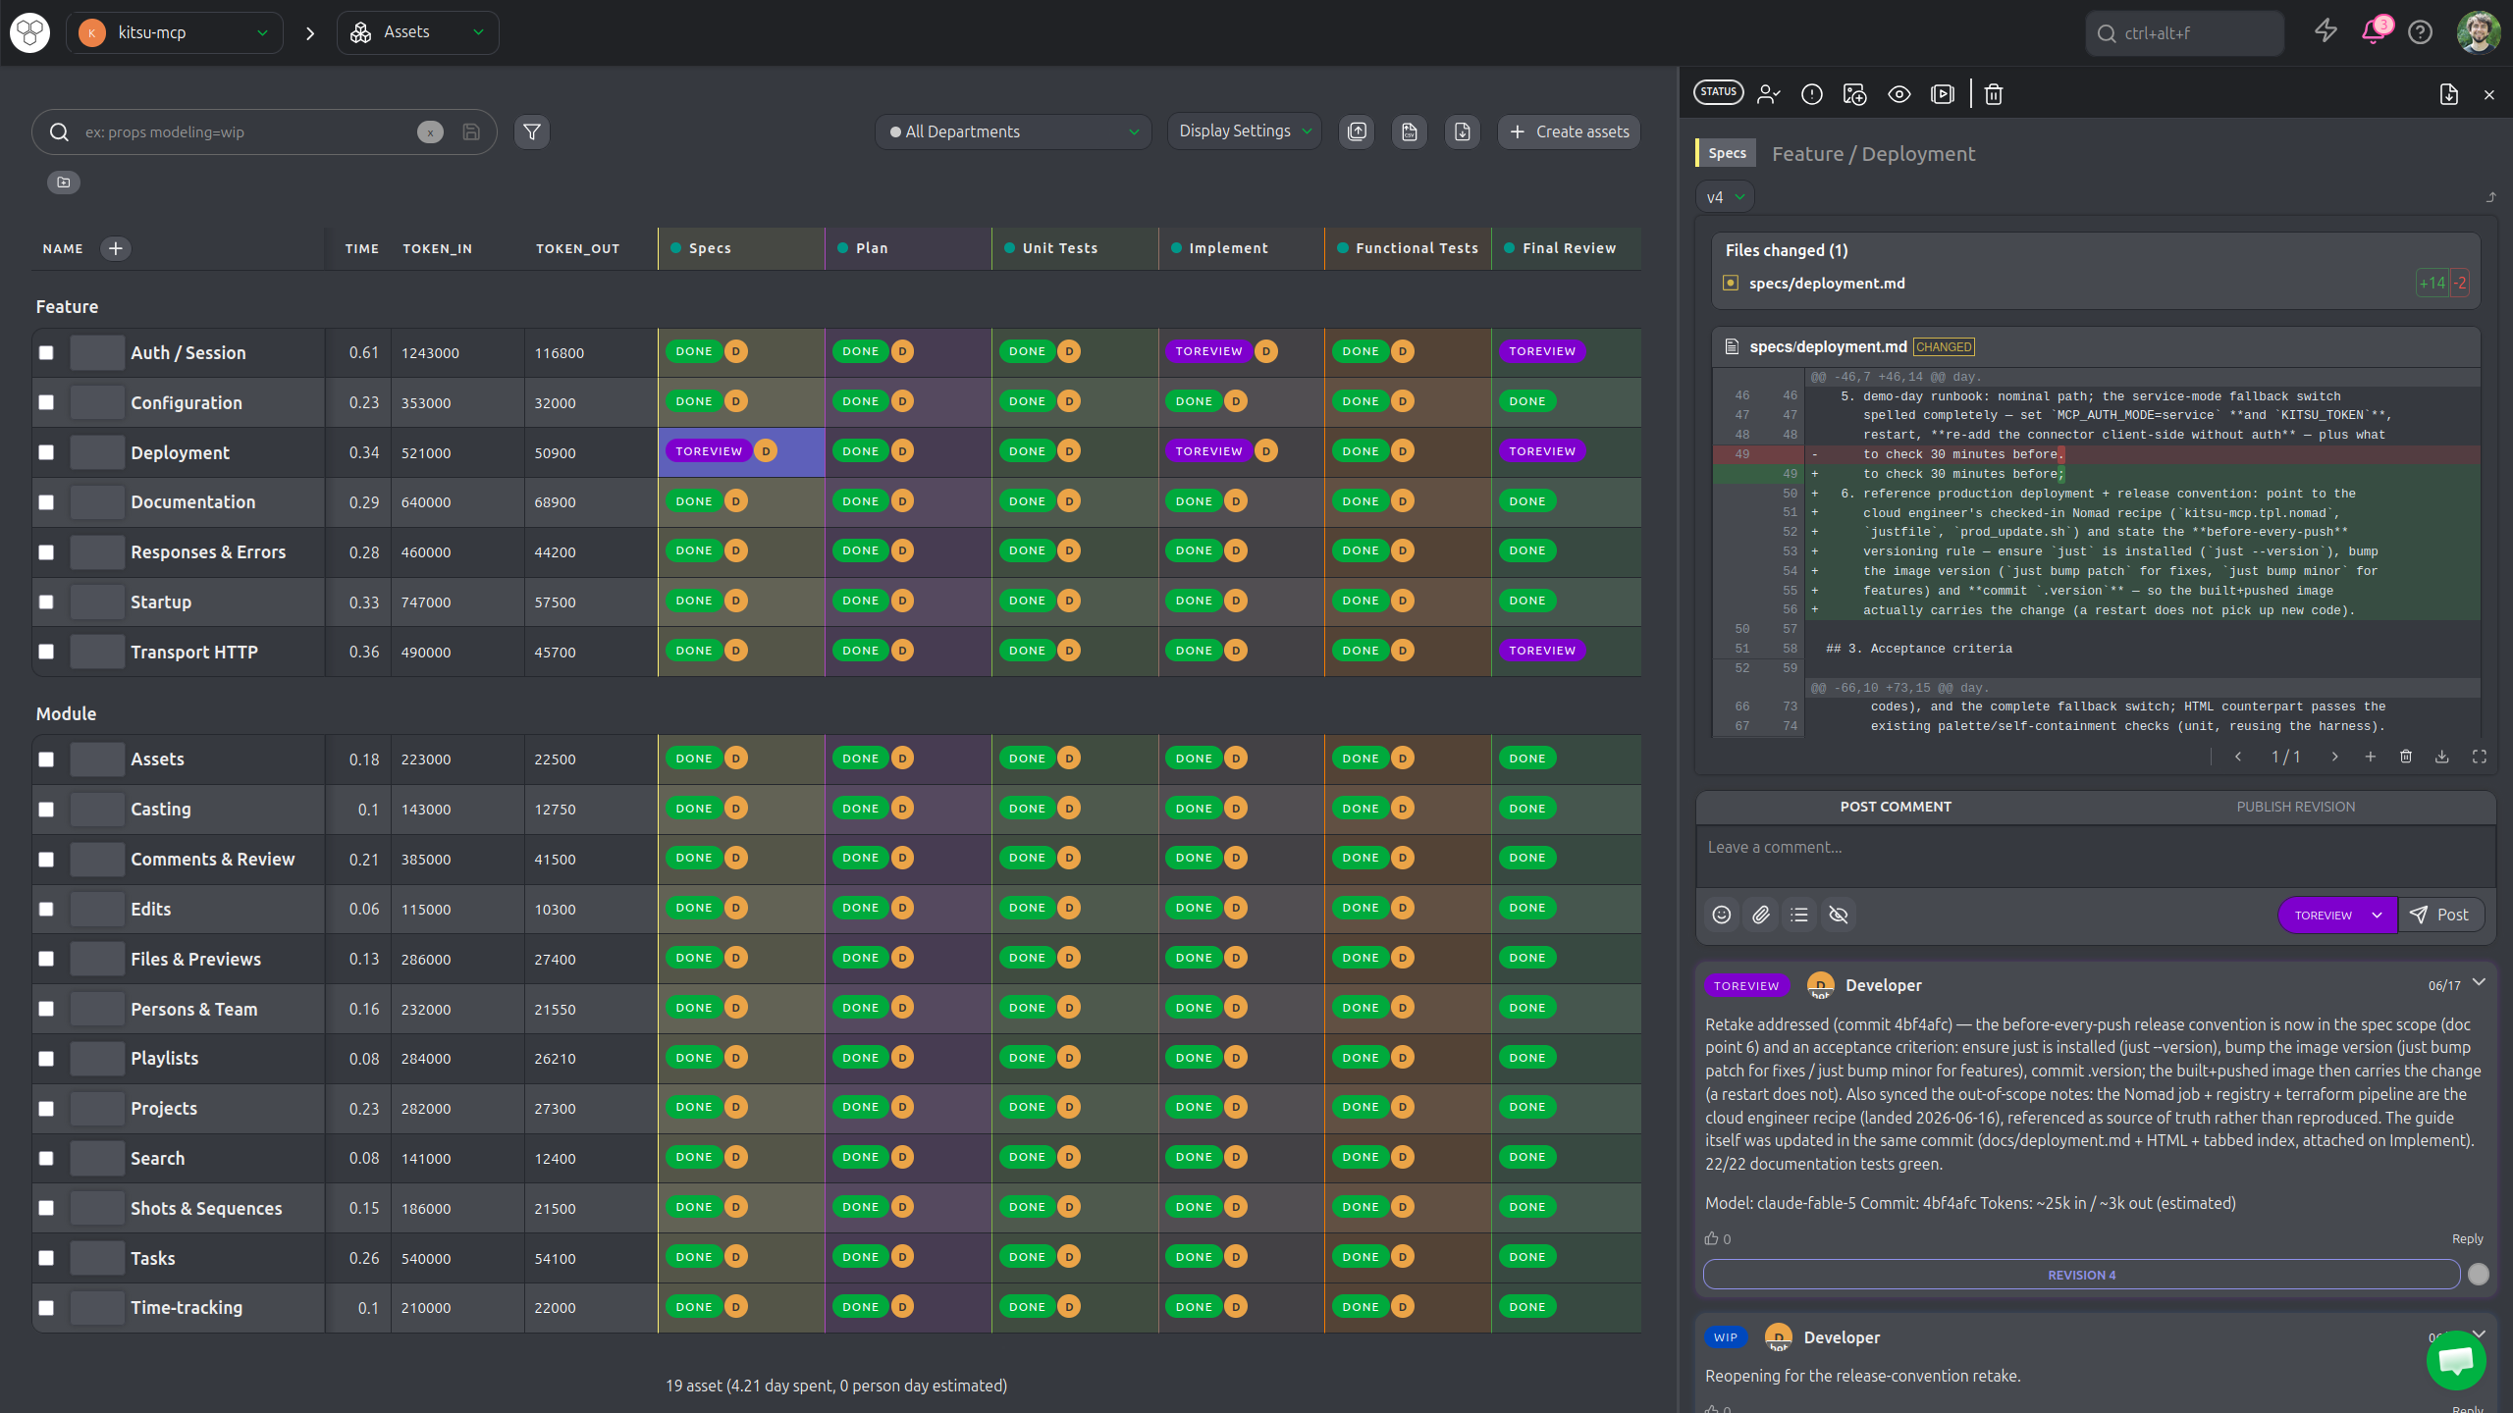
Task: Open the filter builder funnel icon
Action: click(x=531, y=131)
